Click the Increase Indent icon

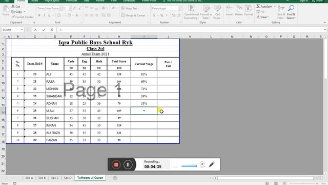pos(109,15)
